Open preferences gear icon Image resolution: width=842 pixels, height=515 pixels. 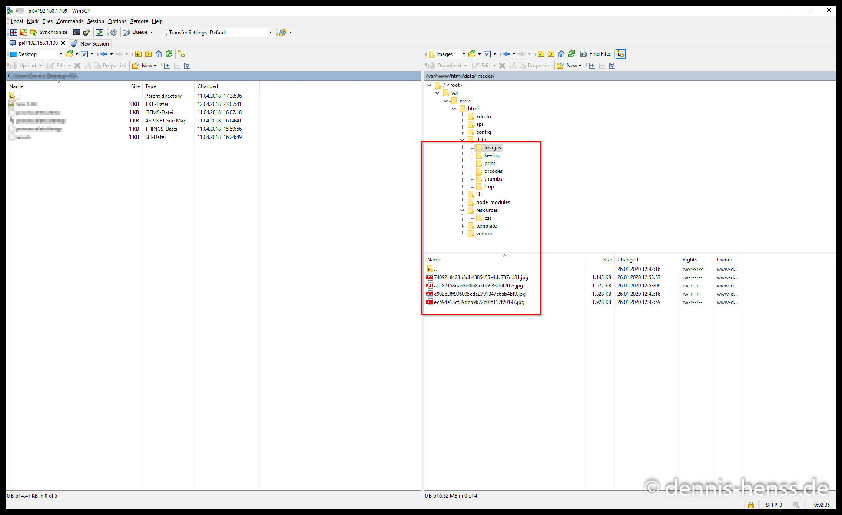click(114, 32)
